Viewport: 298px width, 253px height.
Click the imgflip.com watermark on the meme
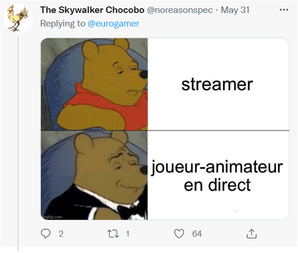[x=52, y=217]
